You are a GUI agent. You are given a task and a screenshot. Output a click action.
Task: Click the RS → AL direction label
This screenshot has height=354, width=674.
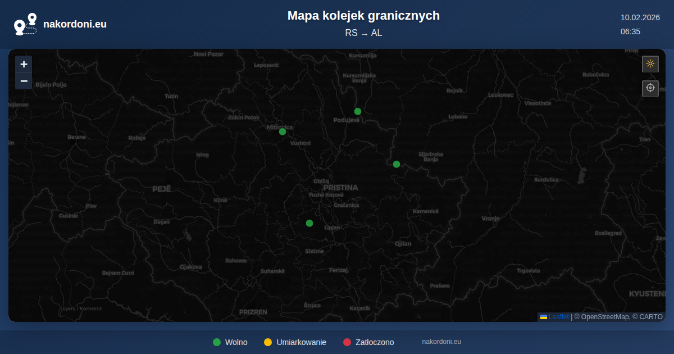(x=363, y=33)
